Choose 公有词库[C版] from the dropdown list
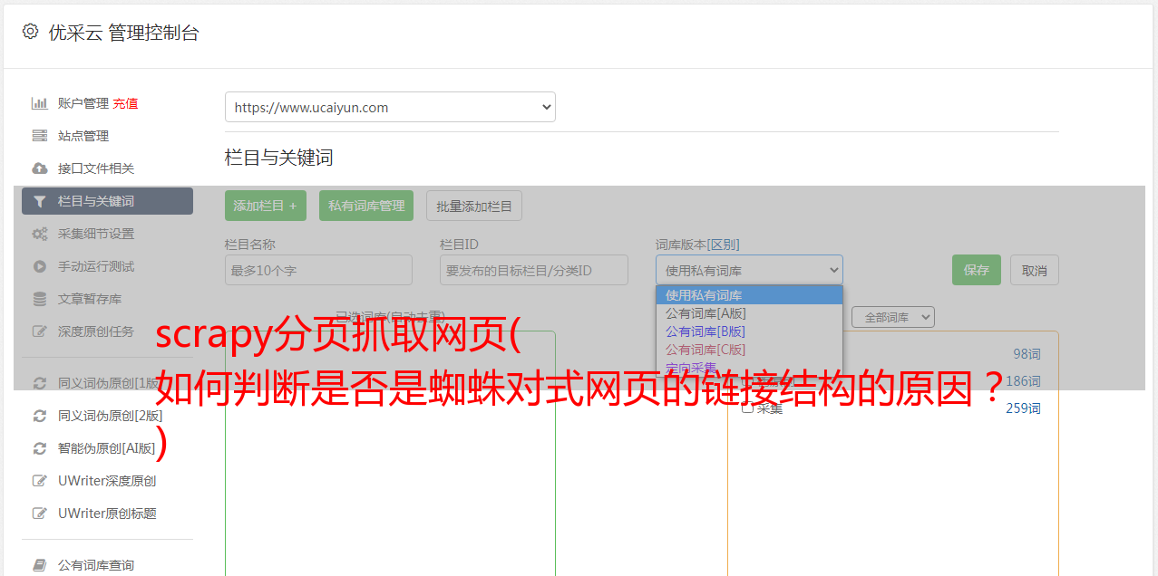 tap(749, 350)
